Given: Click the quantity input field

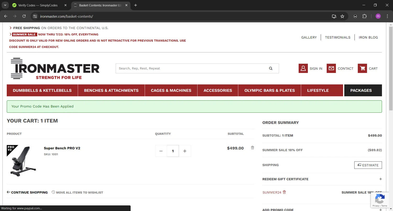Looking at the screenshot, I should click(x=173, y=151).
